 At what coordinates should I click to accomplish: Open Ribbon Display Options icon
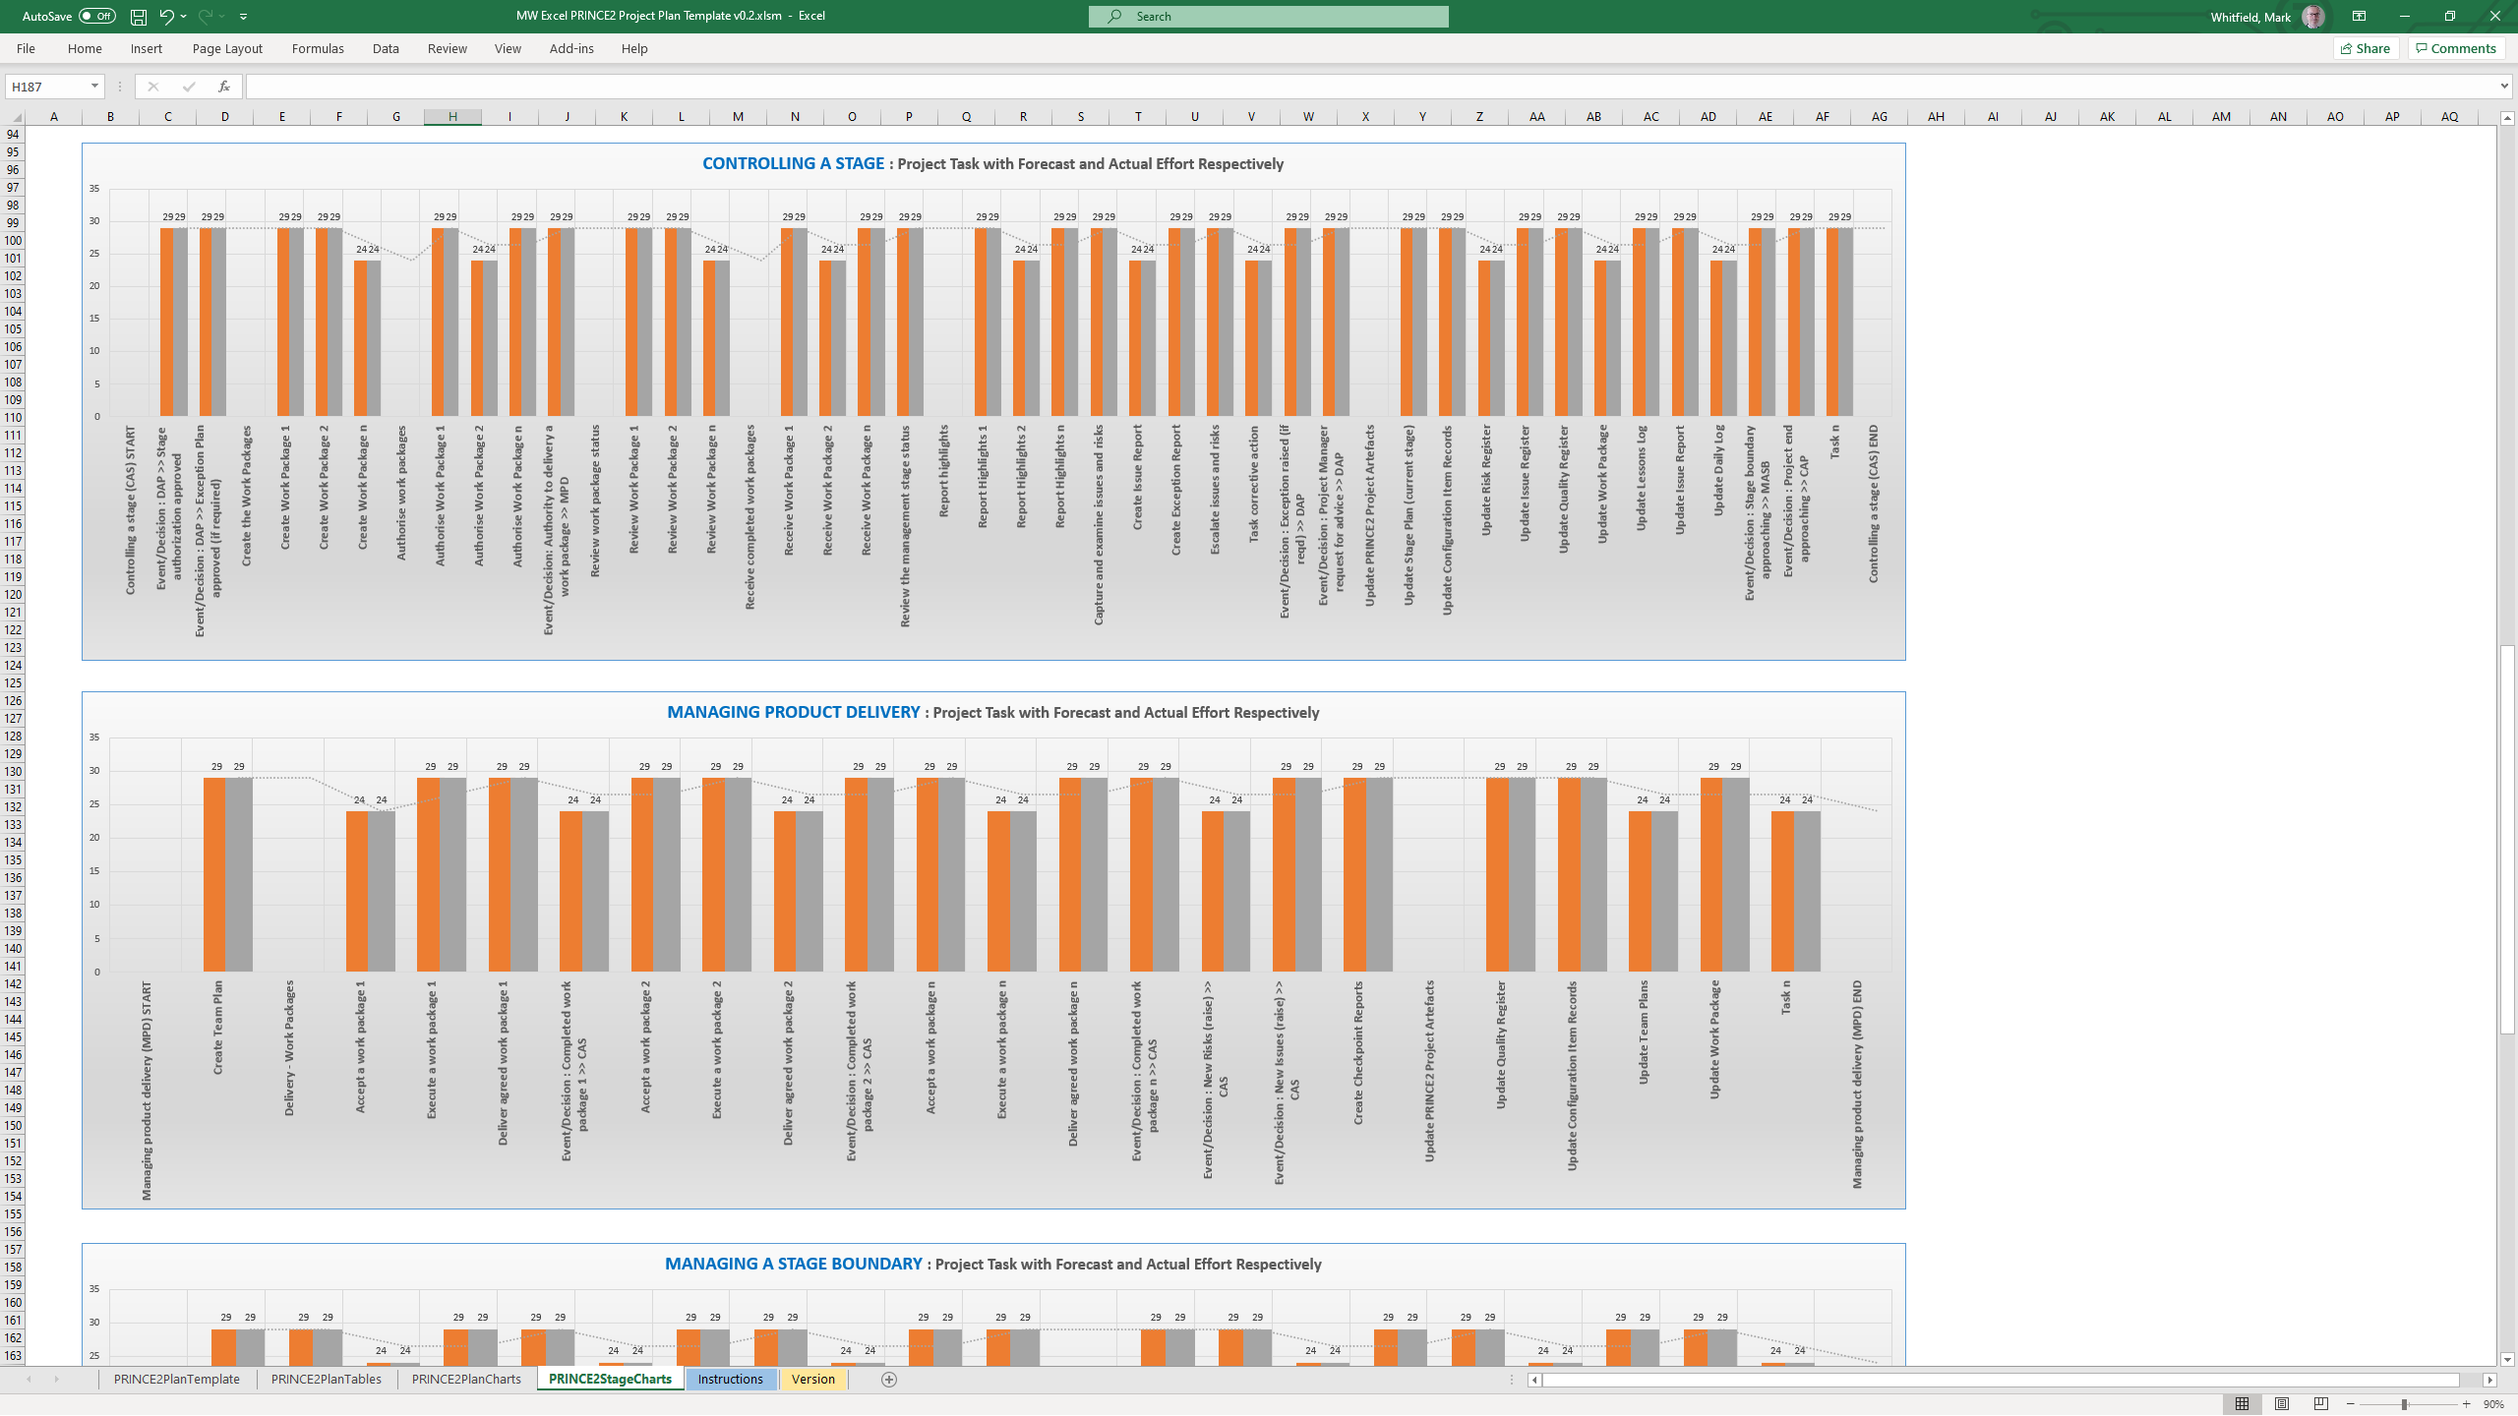tap(2359, 17)
